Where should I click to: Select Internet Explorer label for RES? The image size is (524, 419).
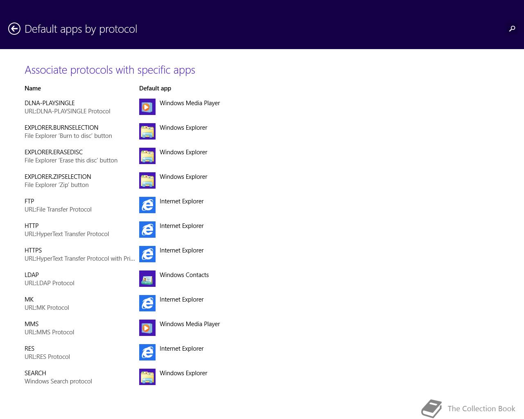pyautogui.click(x=181, y=349)
